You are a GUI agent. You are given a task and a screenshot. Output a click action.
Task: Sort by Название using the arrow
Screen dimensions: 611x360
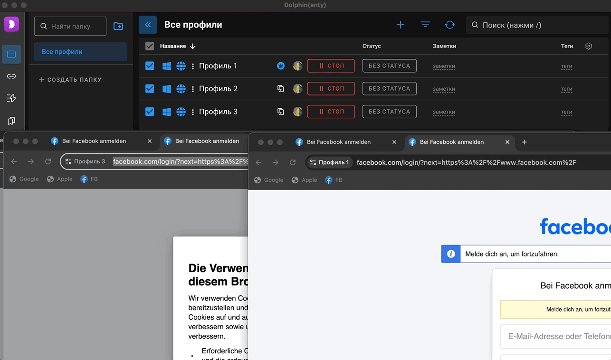point(192,46)
